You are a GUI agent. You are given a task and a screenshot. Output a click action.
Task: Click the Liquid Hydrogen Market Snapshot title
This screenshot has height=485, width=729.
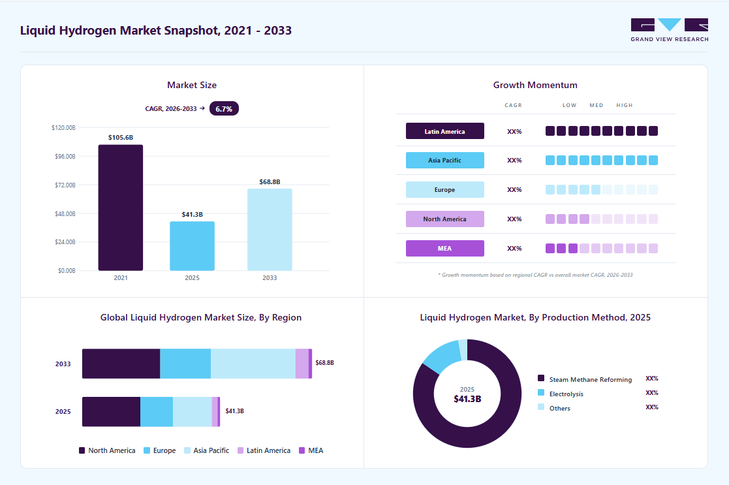point(156,31)
